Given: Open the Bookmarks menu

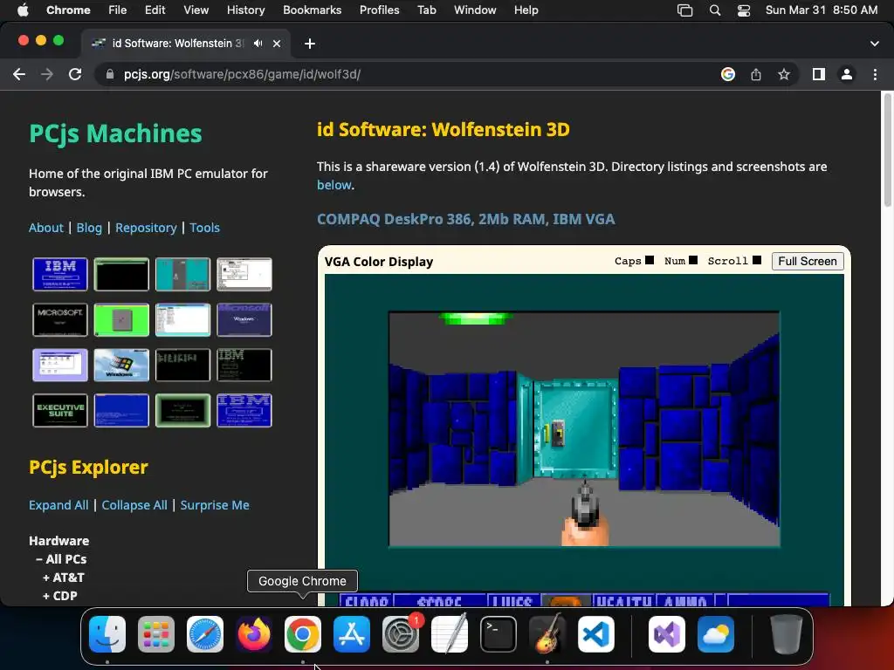Looking at the screenshot, I should (x=312, y=10).
